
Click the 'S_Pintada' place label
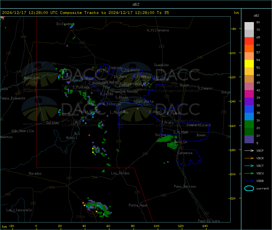coord(81,87)
